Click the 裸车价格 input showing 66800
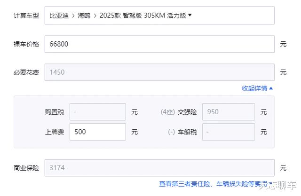301x196 pixels. [x=159, y=45]
